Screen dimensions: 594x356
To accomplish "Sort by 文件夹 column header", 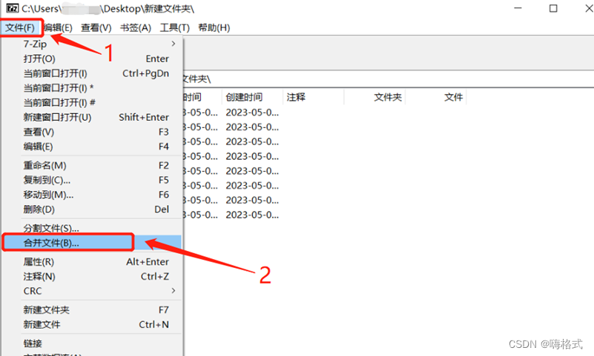I will coord(374,97).
